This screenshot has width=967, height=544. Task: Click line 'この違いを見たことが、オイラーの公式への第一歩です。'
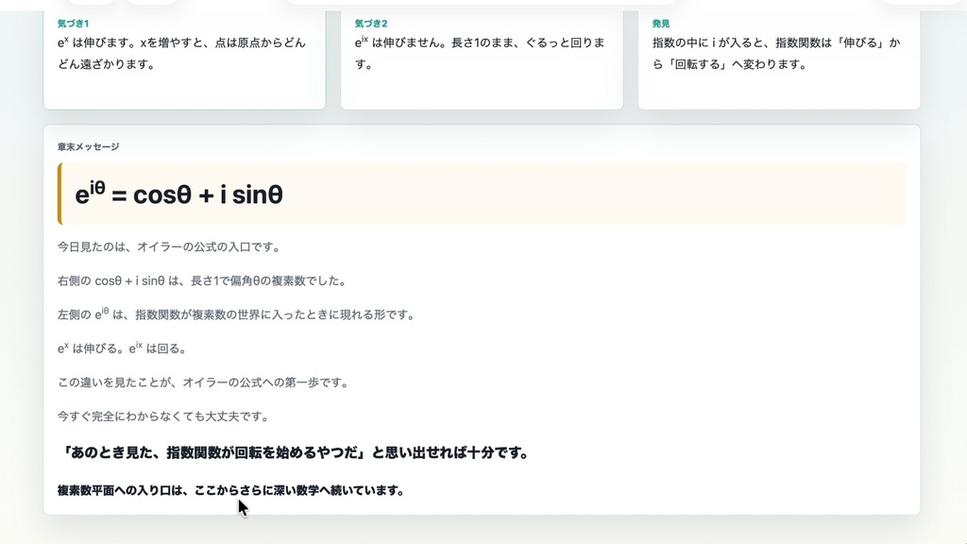click(204, 382)
